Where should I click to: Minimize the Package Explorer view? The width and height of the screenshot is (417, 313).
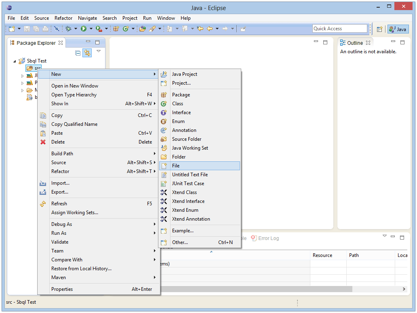[x=88, y=42]
